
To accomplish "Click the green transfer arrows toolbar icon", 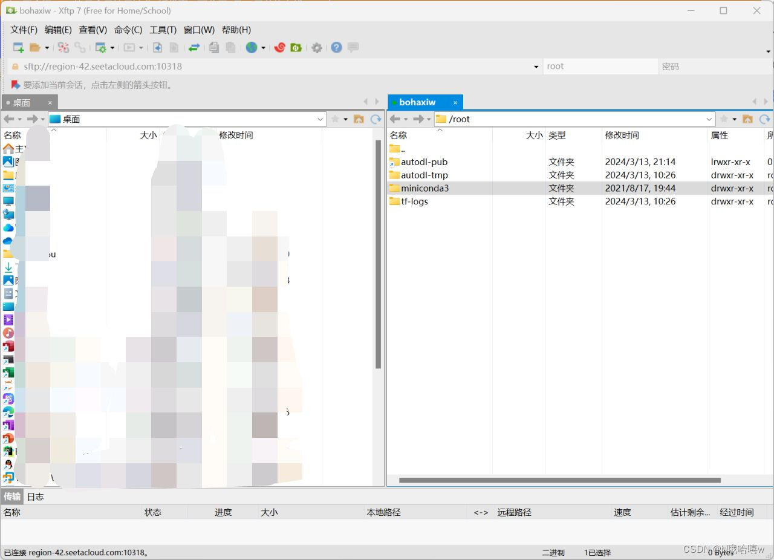I will [x=194, y=47].
